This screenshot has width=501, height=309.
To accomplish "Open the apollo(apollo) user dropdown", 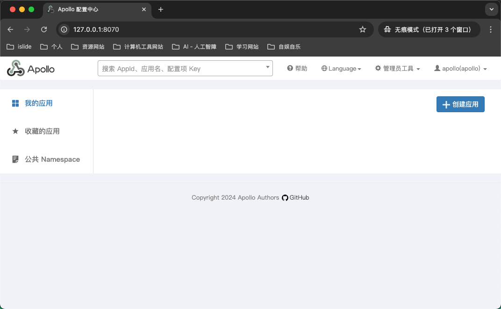I will tap(460, 69).
